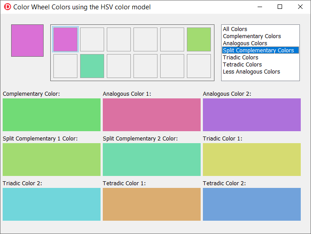The height and width of the screenshot is (234, 311).
Task: Click the Split Complementary 1 Color panel
Action: click(x=52, y=160)
